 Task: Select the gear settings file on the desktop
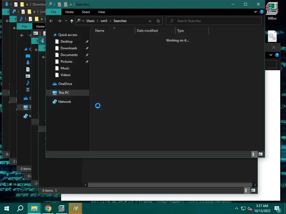[x=272, y=36]
